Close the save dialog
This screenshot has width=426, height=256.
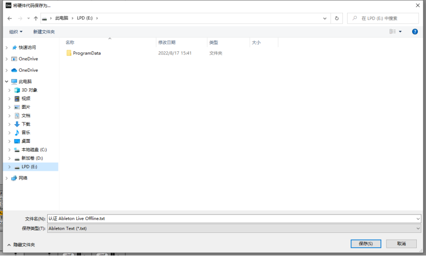418,6
